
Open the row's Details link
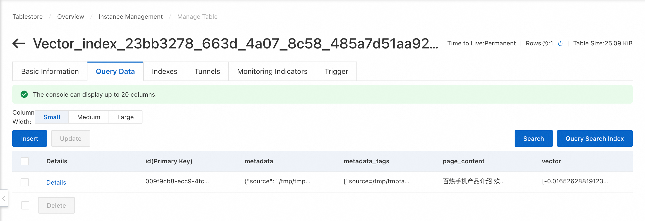[x=56, y=182]
